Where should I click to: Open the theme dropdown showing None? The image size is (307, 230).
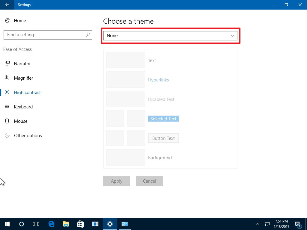[170, 36]
